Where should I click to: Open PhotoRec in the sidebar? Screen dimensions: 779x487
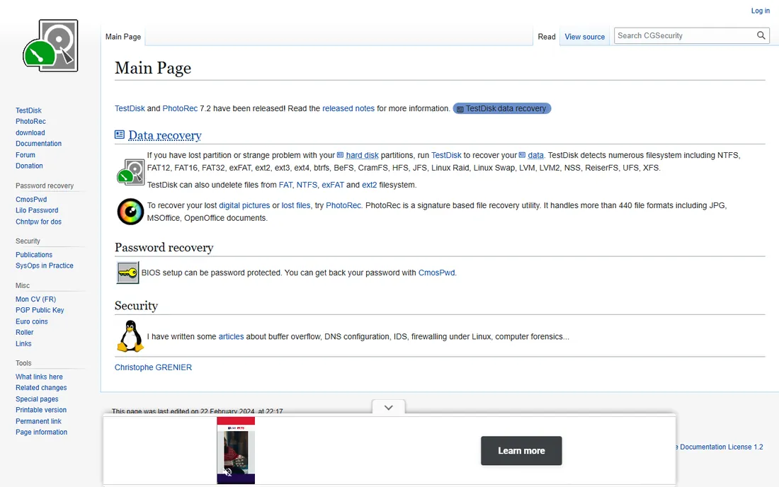pyautogui.click(x=30, y=121)
